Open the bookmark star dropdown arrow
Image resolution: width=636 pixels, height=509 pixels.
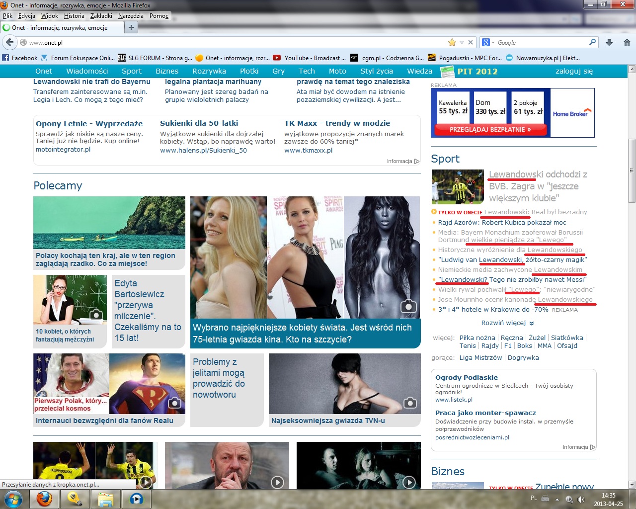tap(462, 42)
